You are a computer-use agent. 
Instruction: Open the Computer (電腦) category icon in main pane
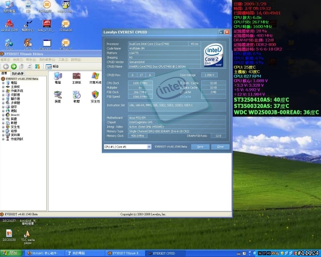(x=58, y=78)
